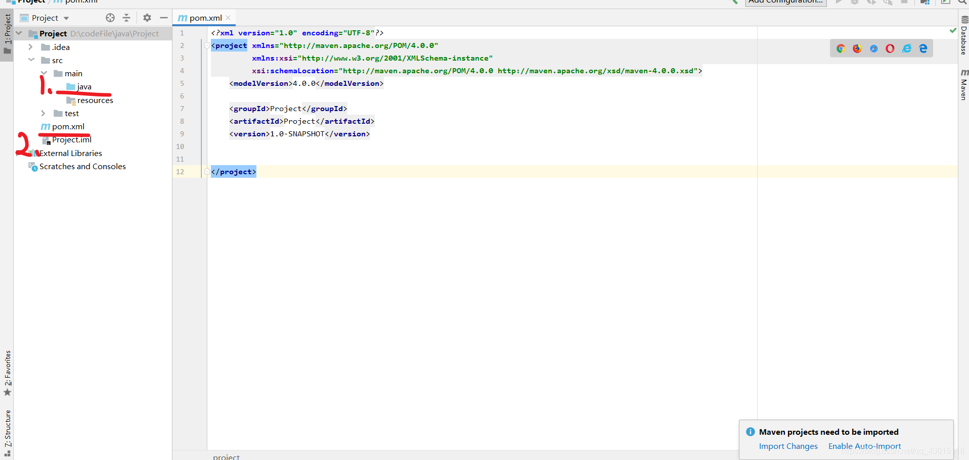Open the Maven tool window
Viewport: 969px width, 460px height.
tap(964, 84)
